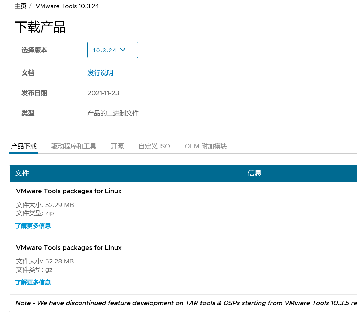Open the 发行说明 release notes link
The height and width of the screenshot is (318, 357).
click(100, 73)
